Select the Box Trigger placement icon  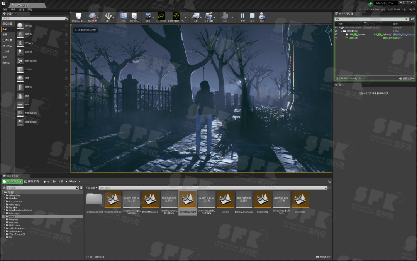20,113
